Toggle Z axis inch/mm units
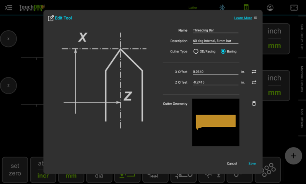This screenshot has height=184, width=306. [x=275, y=85]
